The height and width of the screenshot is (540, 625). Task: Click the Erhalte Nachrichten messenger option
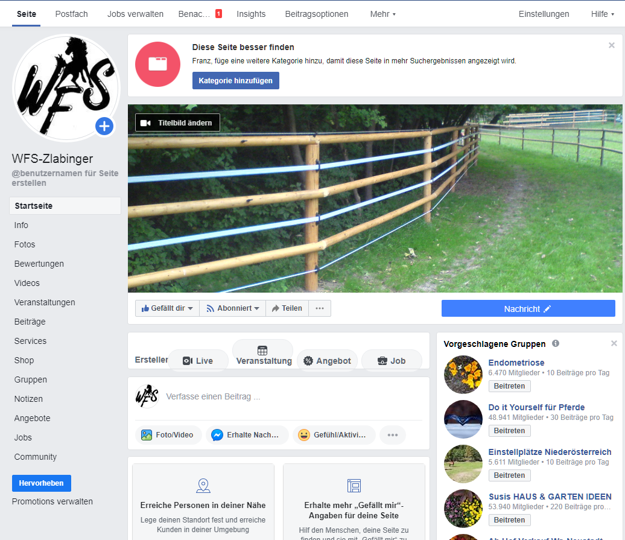pyautogui.click(x=247, y=435)
